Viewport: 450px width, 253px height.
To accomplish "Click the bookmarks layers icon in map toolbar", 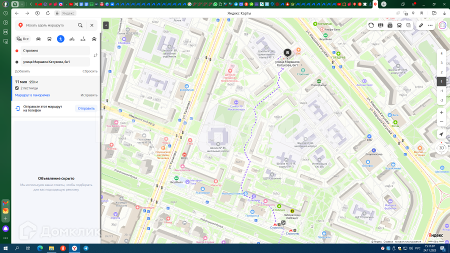I will (408, 25).
